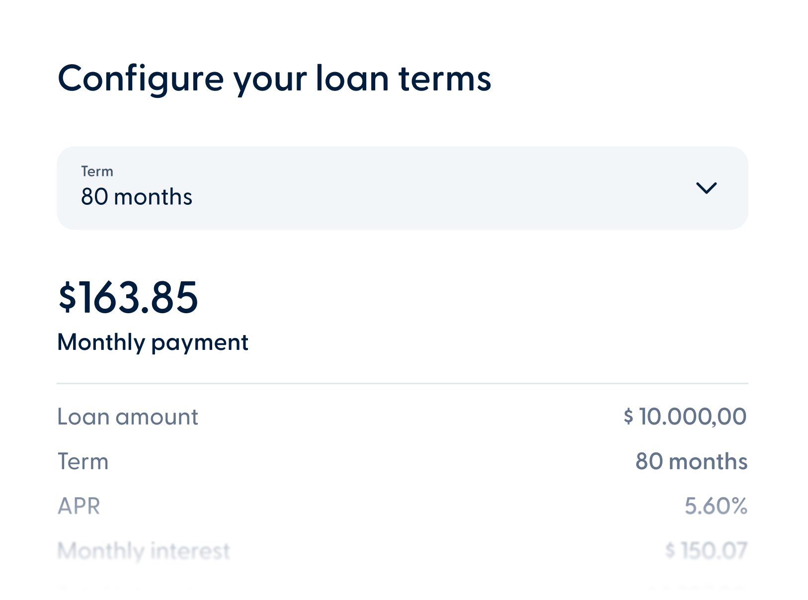808x600 pixels.
Task: Click the horizontal divider below Monthly payment
Action: [402, 383]
